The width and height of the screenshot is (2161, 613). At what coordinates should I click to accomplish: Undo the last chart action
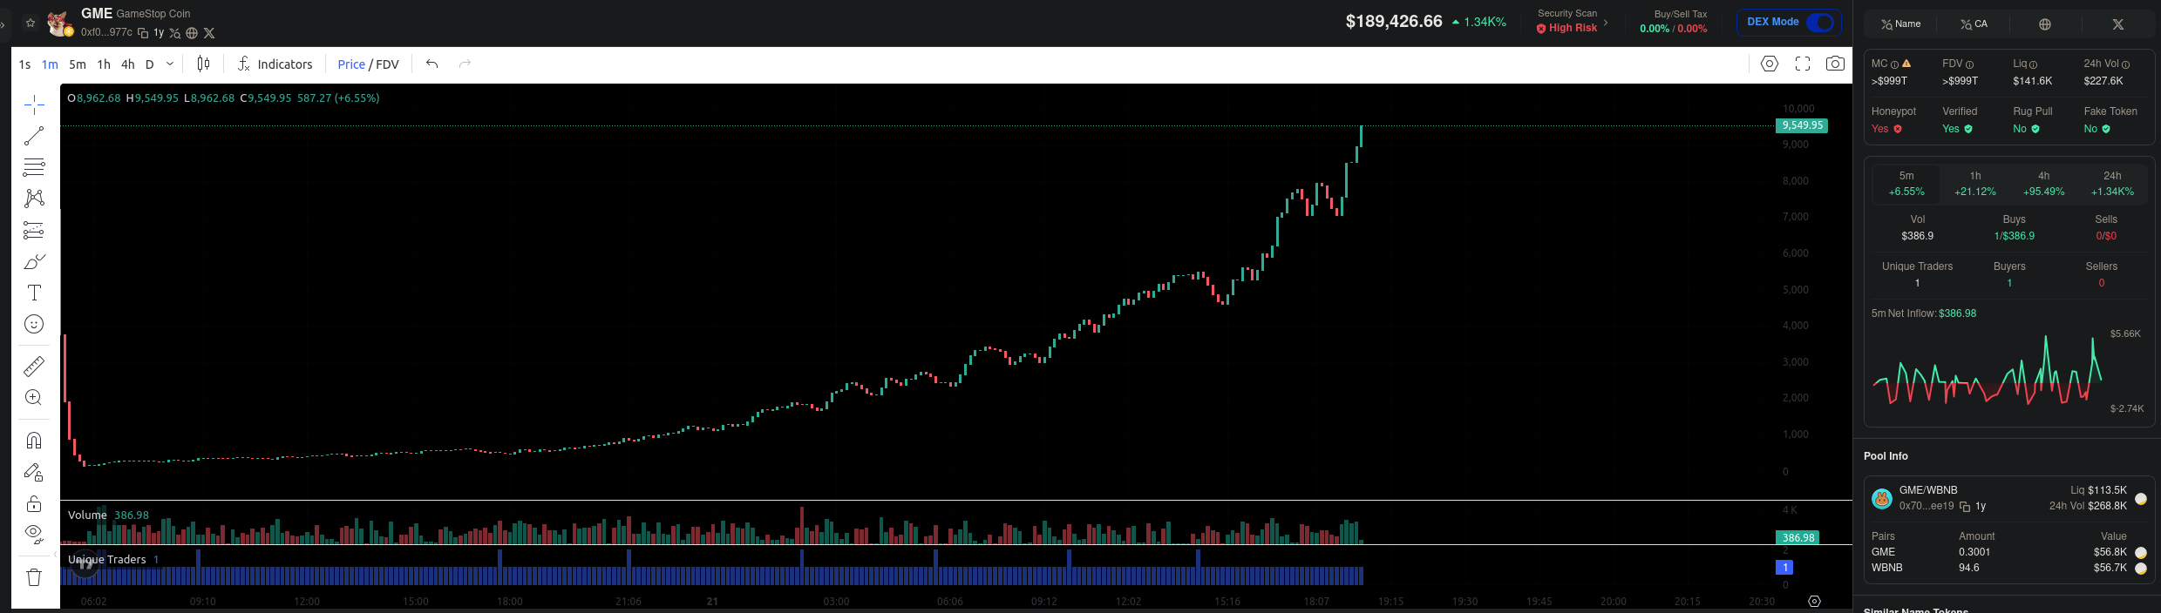tap(432, 64)
